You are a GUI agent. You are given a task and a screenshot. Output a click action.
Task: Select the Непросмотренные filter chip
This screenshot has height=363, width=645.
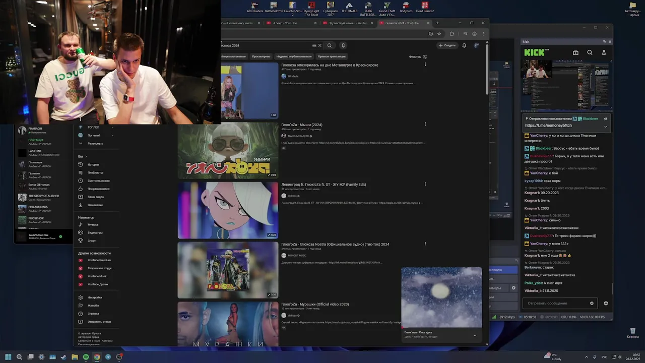234,56
